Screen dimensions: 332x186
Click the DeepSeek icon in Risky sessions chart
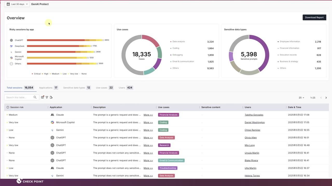coord(11,46)
